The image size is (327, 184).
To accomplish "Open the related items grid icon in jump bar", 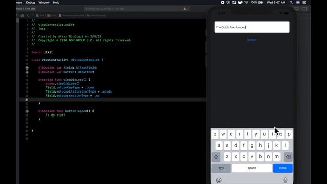I will [x=22, y=15].
